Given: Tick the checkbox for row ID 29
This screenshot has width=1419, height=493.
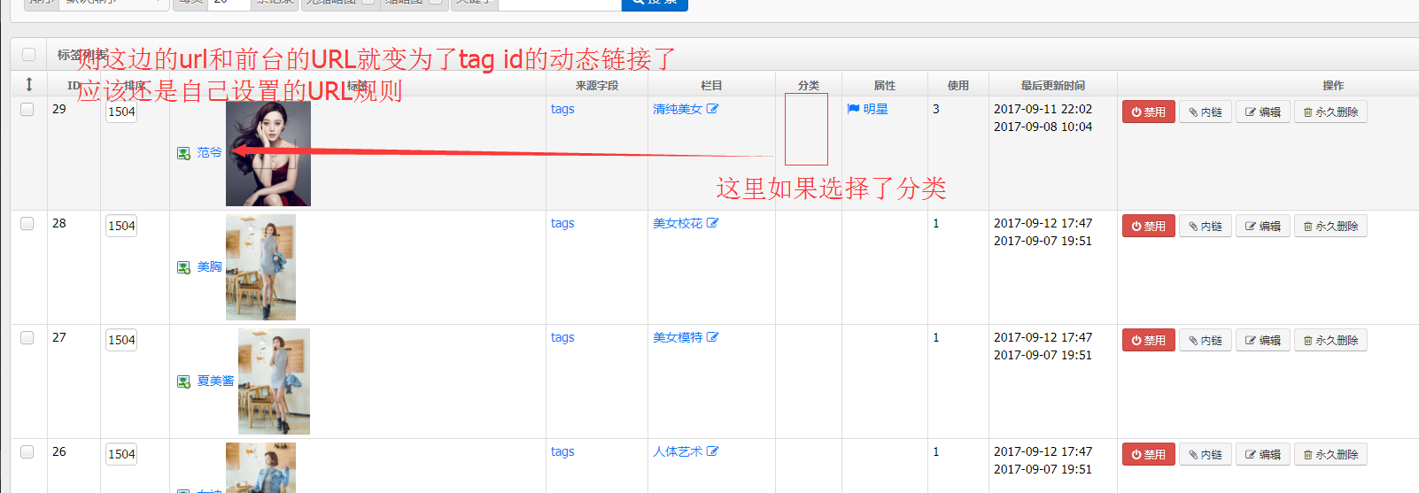Looking at the screenshot, I should click(27, 110).
